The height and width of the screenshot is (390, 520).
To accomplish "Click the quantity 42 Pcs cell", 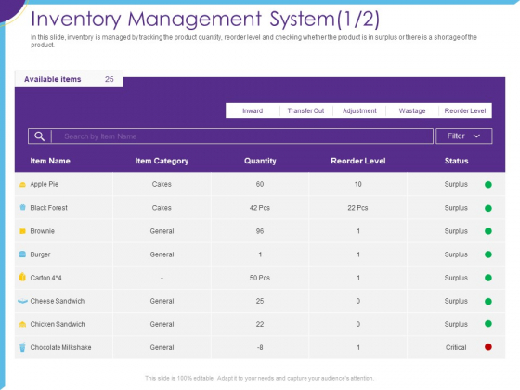I will tap(260, 208).
